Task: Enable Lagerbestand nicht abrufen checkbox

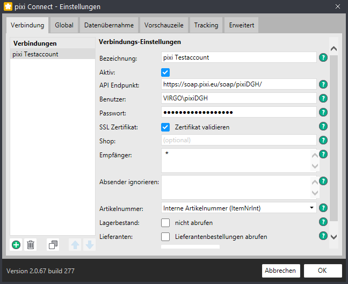Action: point(165,223)
